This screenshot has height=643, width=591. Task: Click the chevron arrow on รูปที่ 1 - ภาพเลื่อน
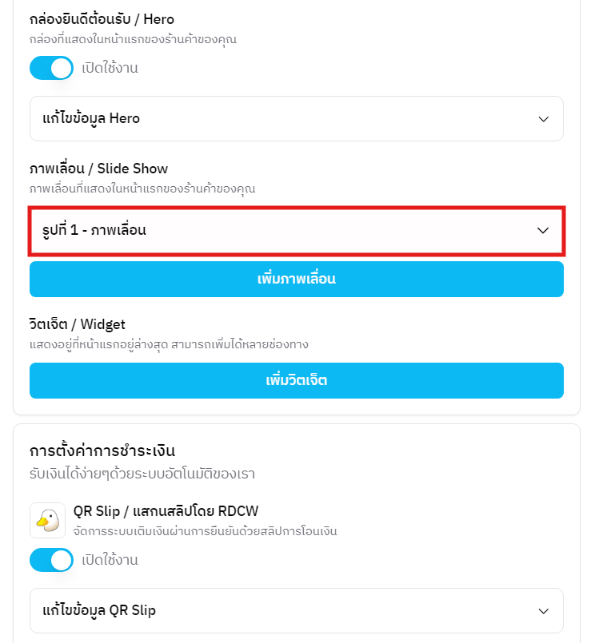tap(543, 230)
